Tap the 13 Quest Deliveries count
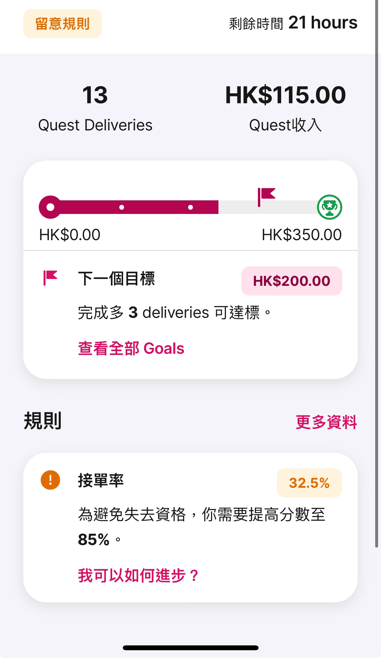381x658 pixels. pyautogui.click(x=95, y=95)
